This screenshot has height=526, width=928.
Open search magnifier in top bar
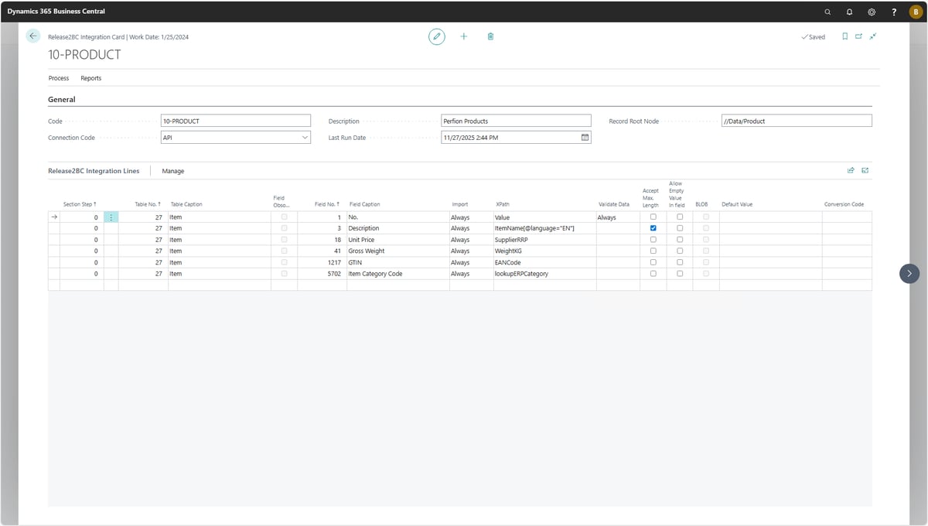tap(827, 12)
